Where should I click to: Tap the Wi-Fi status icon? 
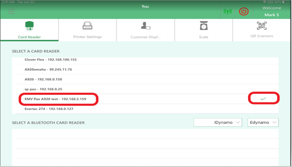[265, 2]
